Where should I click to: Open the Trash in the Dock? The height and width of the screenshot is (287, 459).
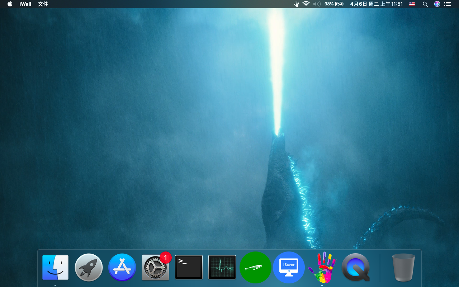pos(403,267)
